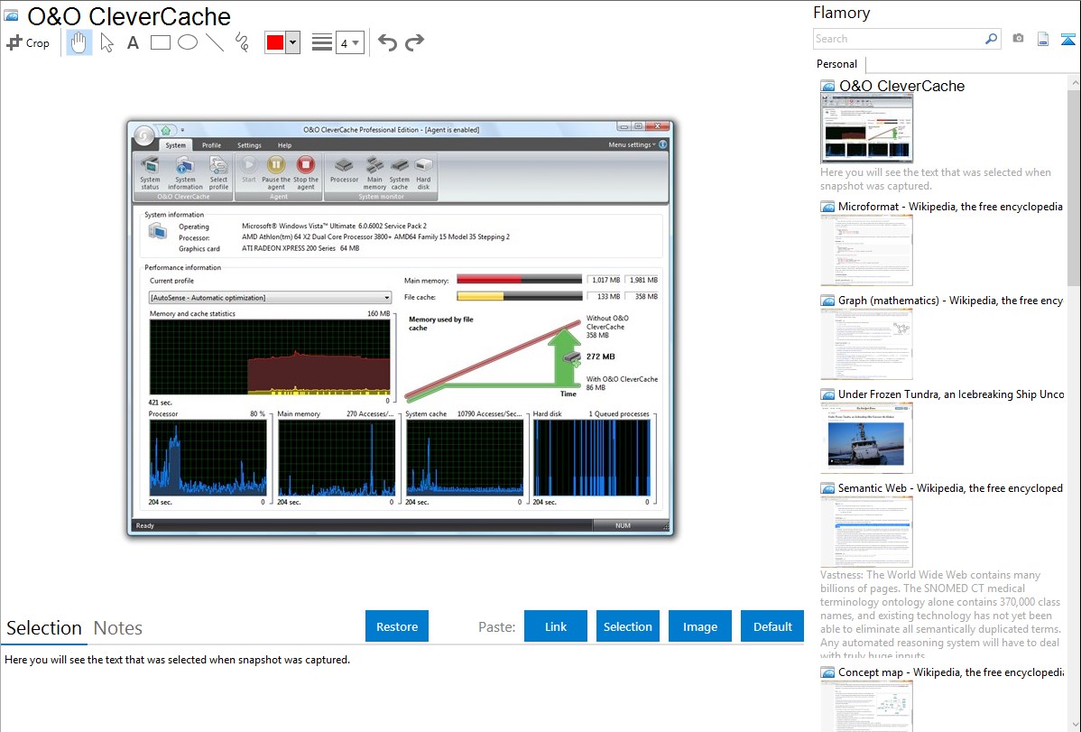The image size is (1081, 732).
Task: Click the Restore button
Action: tap(397, 626)
